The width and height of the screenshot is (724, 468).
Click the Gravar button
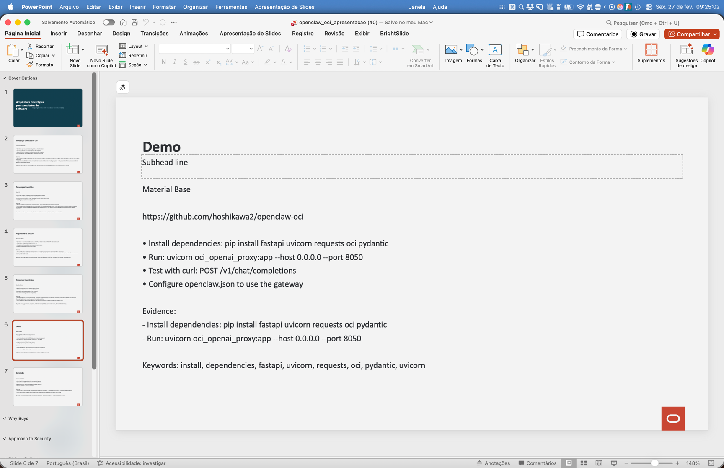pyautogui.click(x=643, y=34)
